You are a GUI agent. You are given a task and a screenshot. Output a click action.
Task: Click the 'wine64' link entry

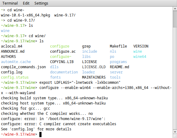pos(140,57)
